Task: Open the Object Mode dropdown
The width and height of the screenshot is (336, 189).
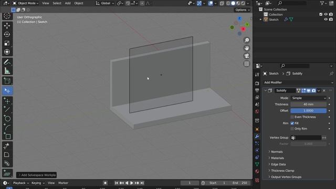Action: click(x=26, y=3)
